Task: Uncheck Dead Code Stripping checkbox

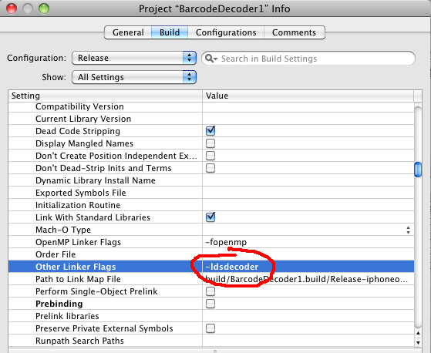Action: click(x=210, y=131)
